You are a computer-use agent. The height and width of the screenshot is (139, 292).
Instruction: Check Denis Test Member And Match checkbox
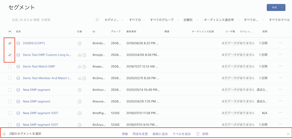tap(10, 78)
